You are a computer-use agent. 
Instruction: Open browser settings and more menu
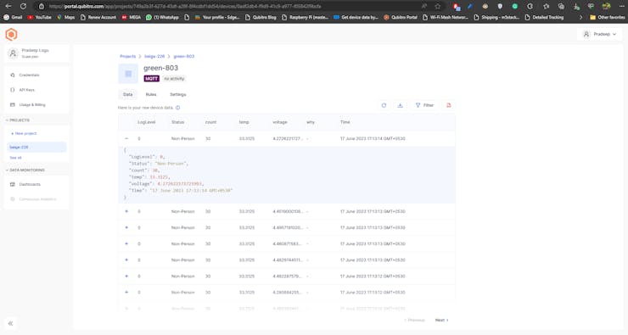point(621,7)
